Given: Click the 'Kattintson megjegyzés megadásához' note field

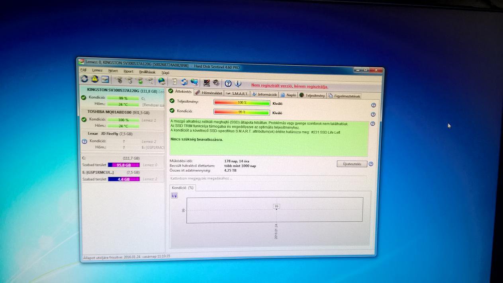Looking at the screenshot, I should click(268, 178).
